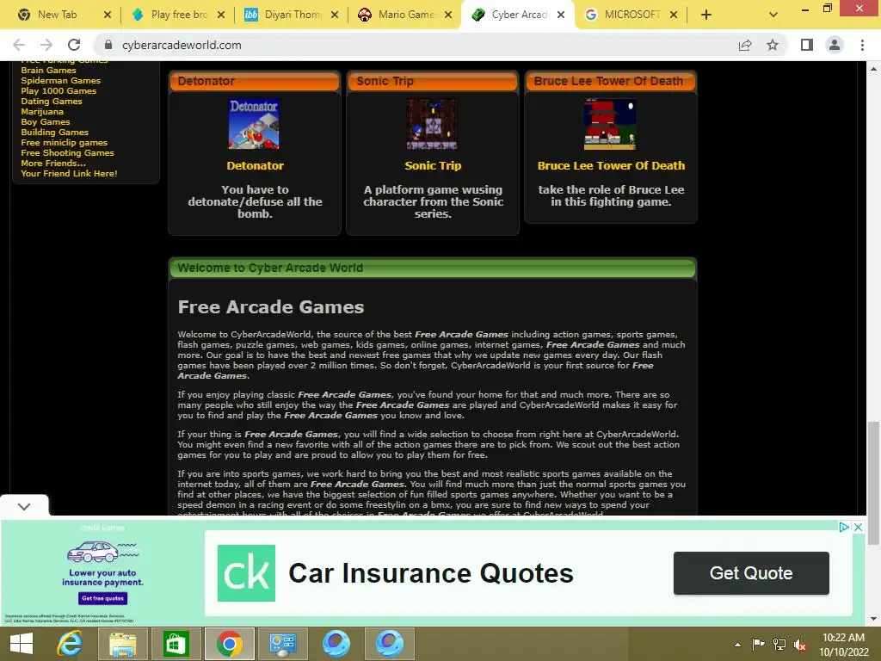Click the page vertical scrollbar thumb

(x=873, y=483)
